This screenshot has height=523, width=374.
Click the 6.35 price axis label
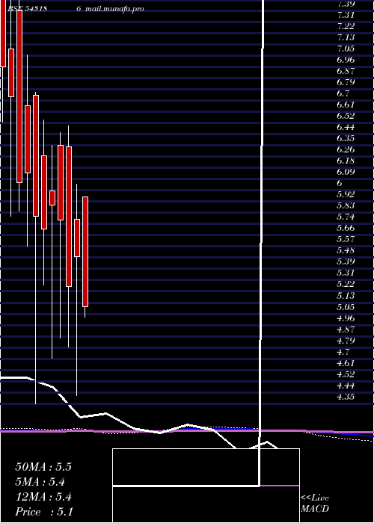pos(346,138)
